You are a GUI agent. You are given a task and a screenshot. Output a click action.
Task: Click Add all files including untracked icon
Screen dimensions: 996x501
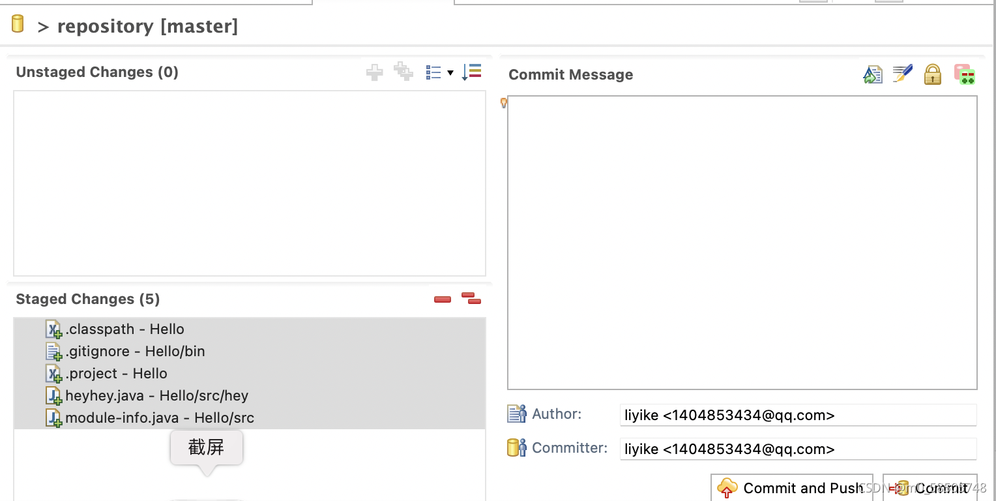point(403,72)
